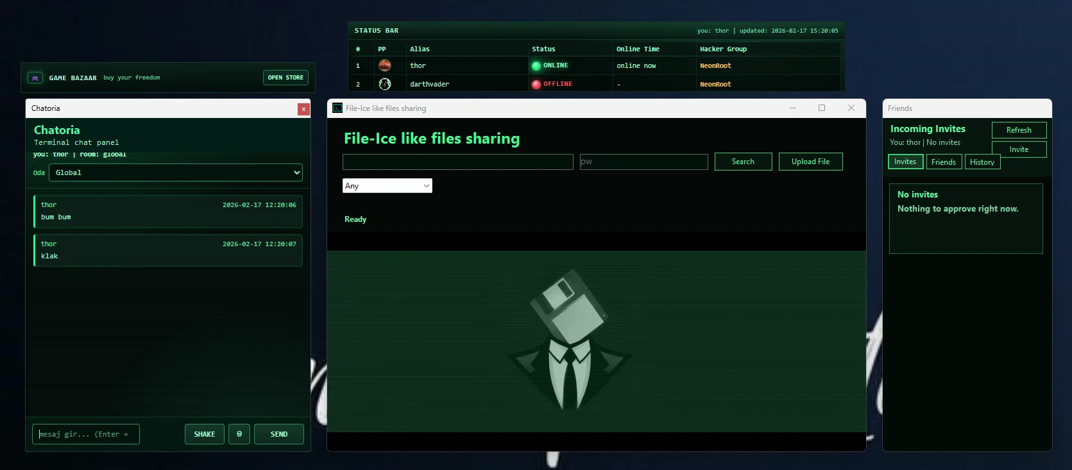Viewport: 1072px width, 470px height.
Task: Close the Chatoria window
Action: 303,109
